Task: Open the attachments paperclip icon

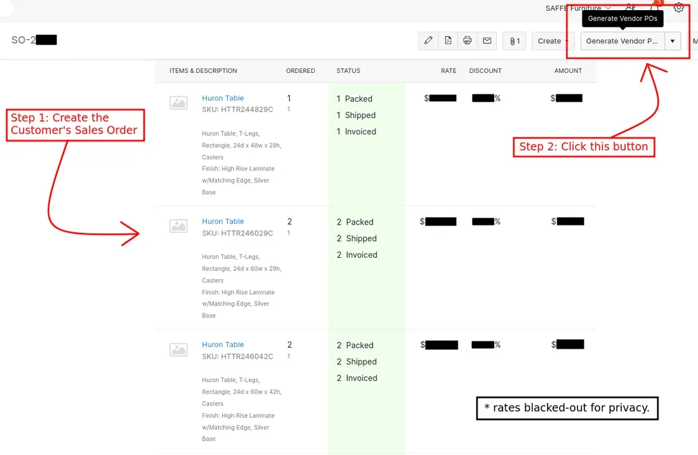Action: [515, 41]
